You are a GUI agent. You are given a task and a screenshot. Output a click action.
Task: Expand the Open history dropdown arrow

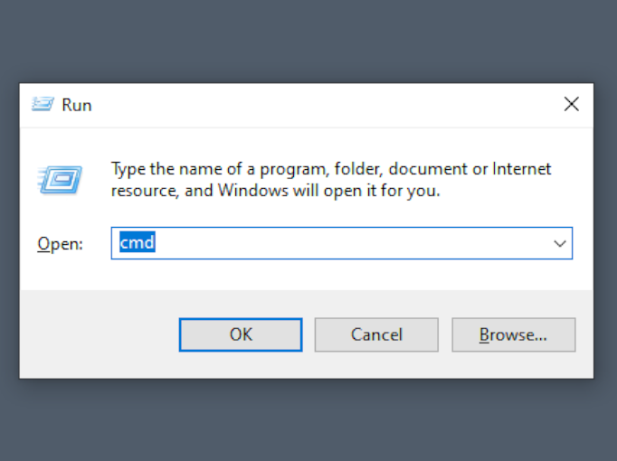click(560, 243)
